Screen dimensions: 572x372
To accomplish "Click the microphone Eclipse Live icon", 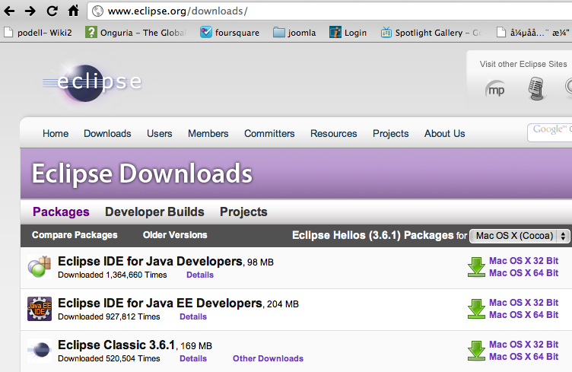I will click(x=536, y=88).
